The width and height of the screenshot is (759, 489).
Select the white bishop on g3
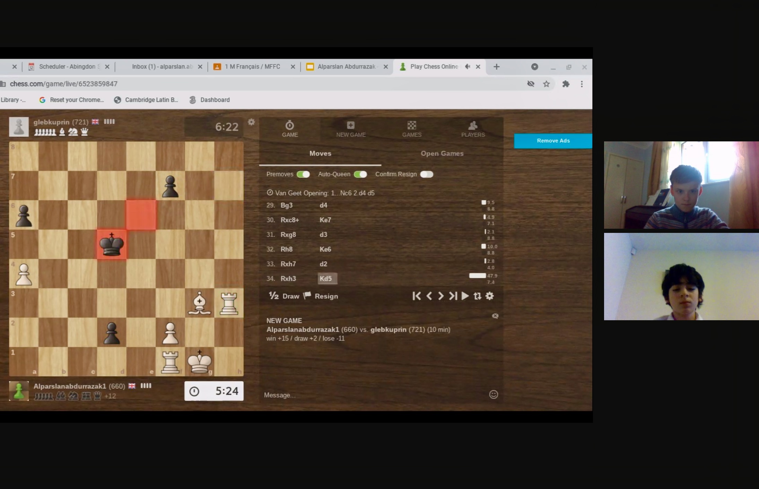(200, 303)
